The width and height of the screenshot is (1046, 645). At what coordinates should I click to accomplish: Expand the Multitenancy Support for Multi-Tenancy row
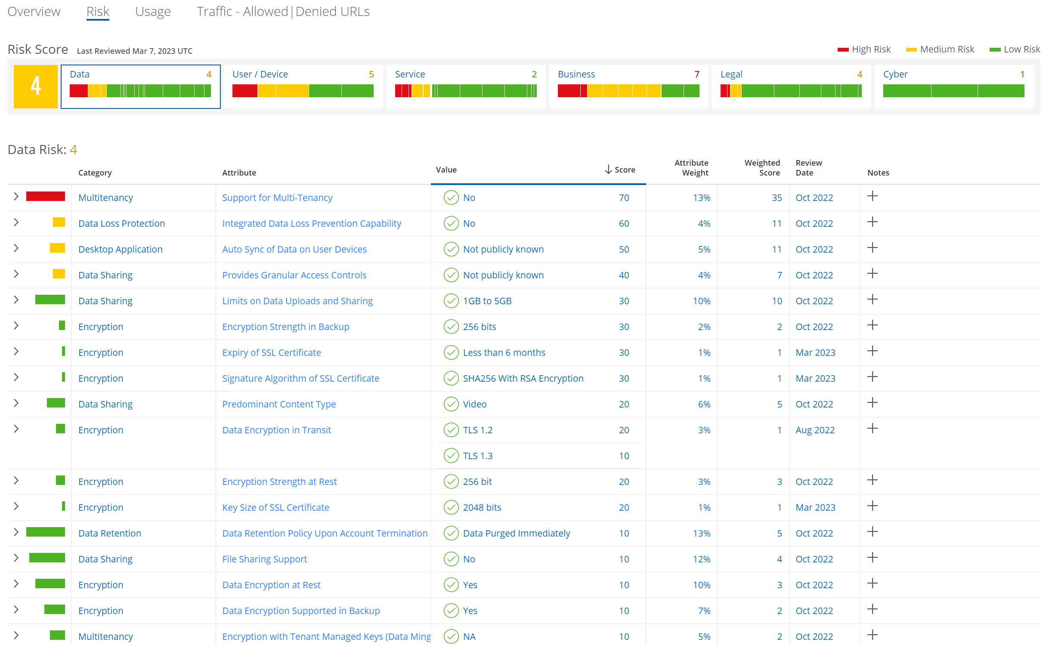pos(16,197)
